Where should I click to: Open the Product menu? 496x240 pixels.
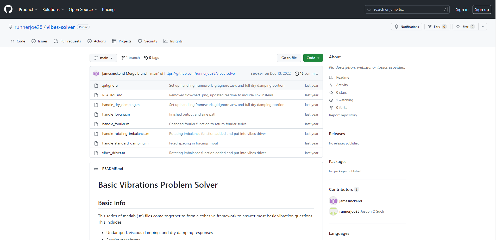click(28, 9)
